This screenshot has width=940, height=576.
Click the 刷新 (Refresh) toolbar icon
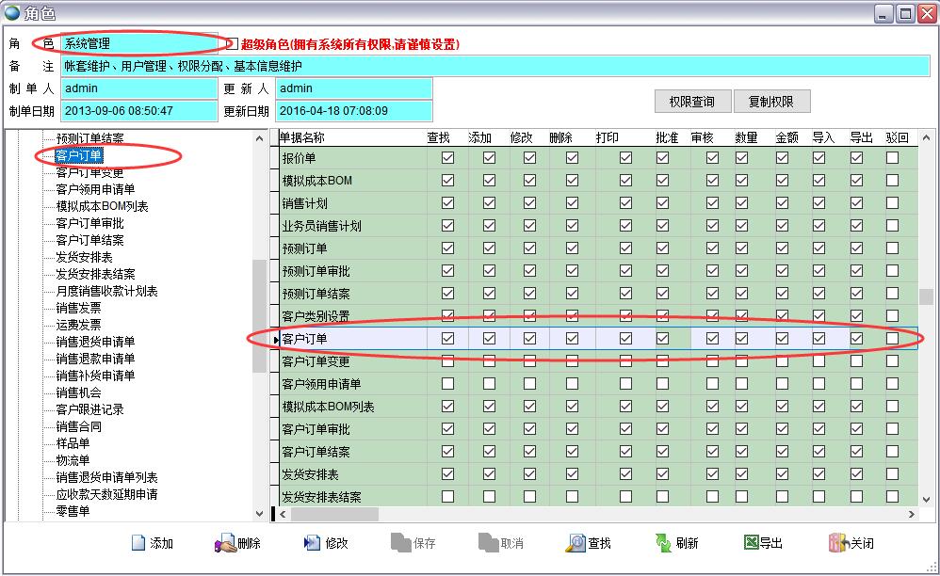click(x=664, y=543)
